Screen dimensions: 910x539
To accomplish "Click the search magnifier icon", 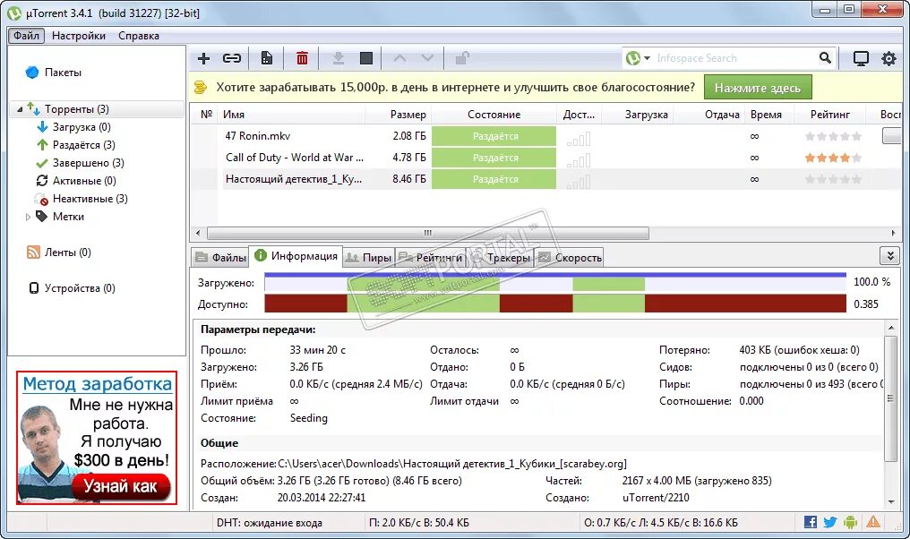I will click(x=825, y=57).
